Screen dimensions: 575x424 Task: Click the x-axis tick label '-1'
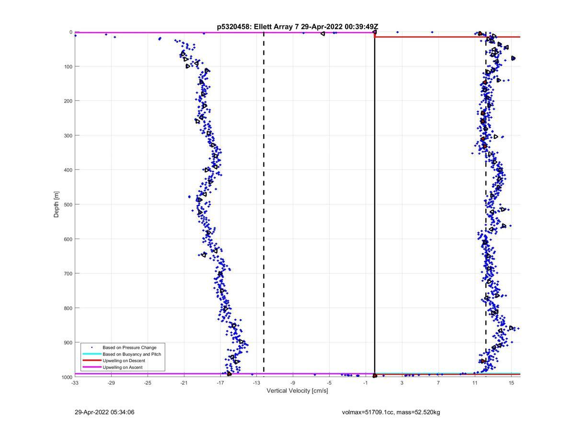pos(366,383)
